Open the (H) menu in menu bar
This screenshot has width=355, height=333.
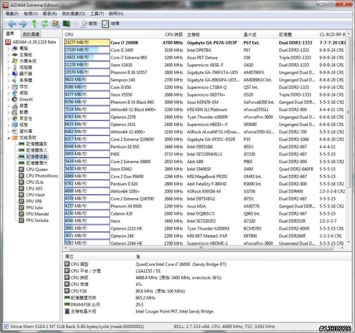coord(116,14)
